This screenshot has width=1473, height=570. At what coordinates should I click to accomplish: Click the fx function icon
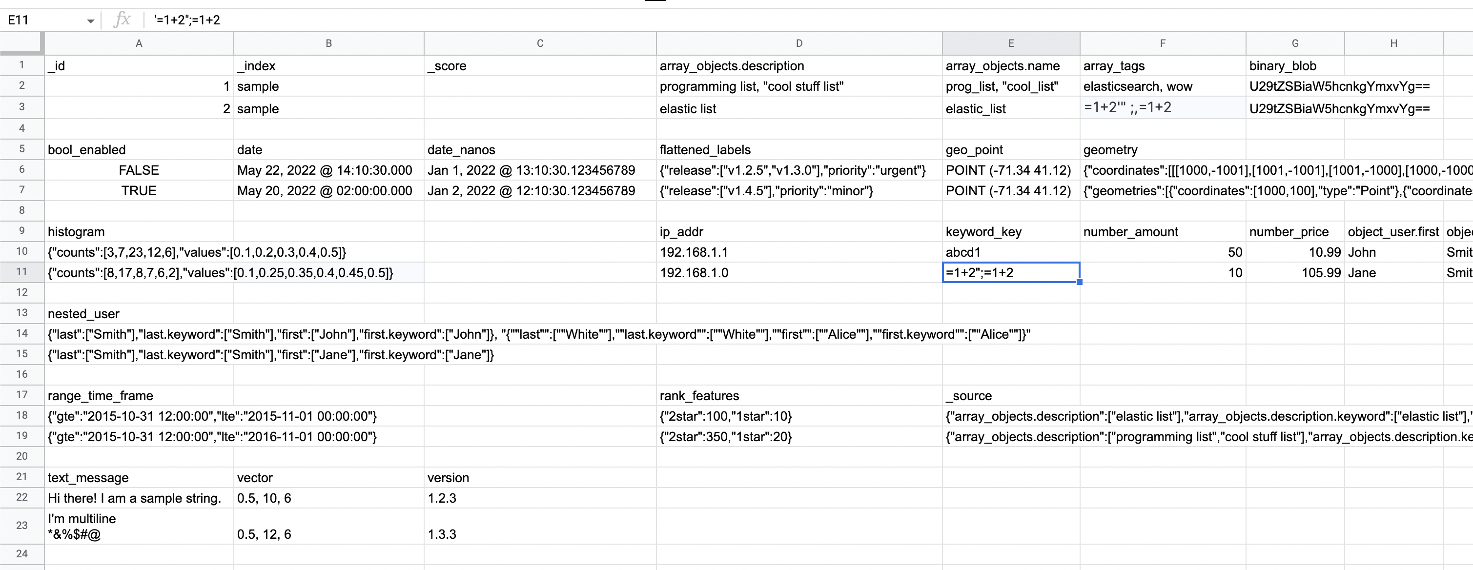[122, 20]
